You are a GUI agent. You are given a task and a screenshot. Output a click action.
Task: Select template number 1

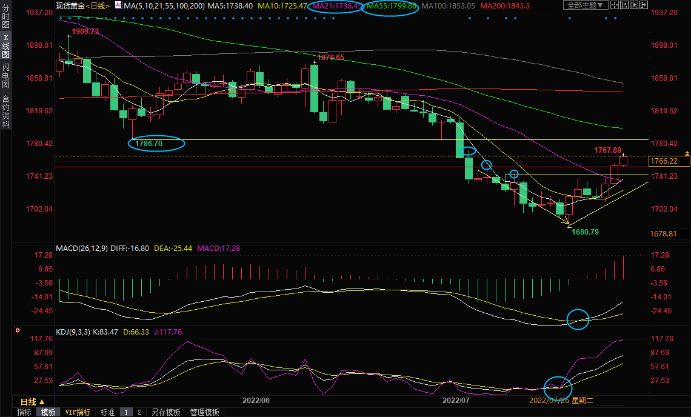pyautogui.click(x=127, y=412)
